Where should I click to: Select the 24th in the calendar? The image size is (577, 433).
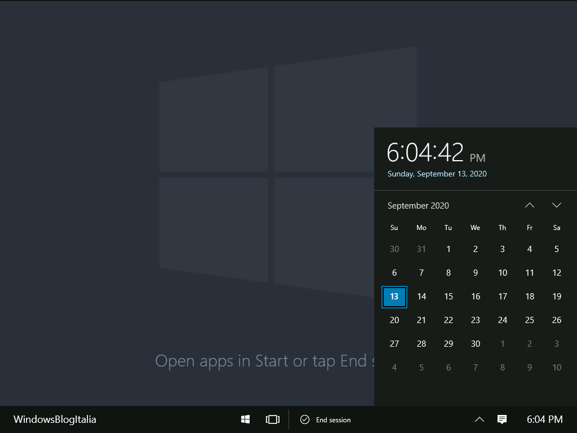click(502, 320)
